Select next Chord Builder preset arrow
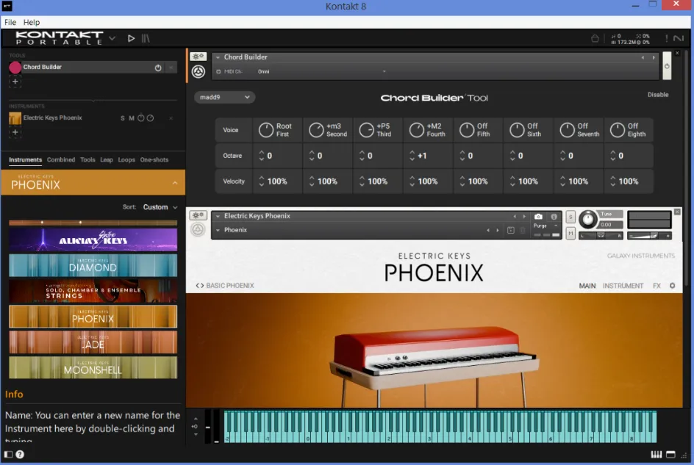The height and width of the screenshot is (465, 694). (654, 57)
